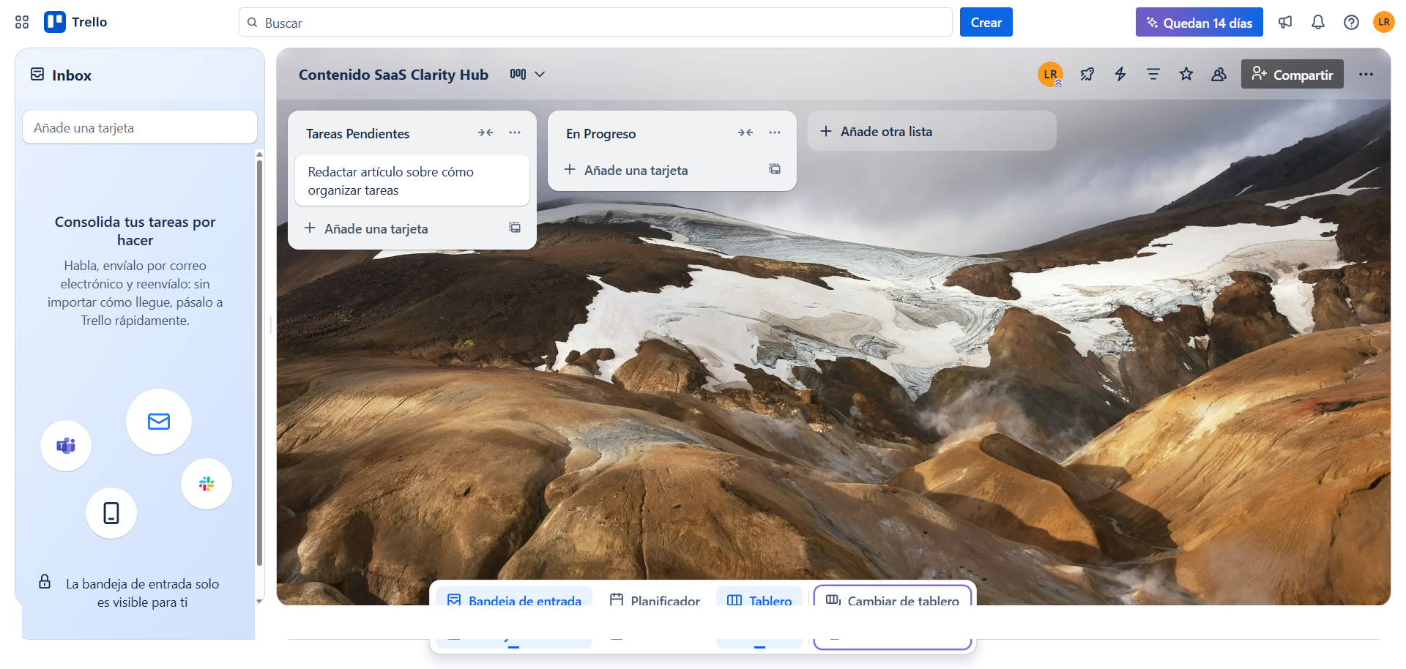This screenshot has height=669, width=1406.
Task: Collapse the Tareas Pendientes list
Action: [x=486, y=132]
